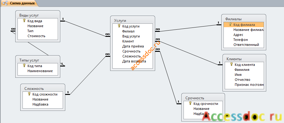Viewport: 284px width, 123px height.
Task: Select Название field in Срочность table
Action: tap(203, 109)
